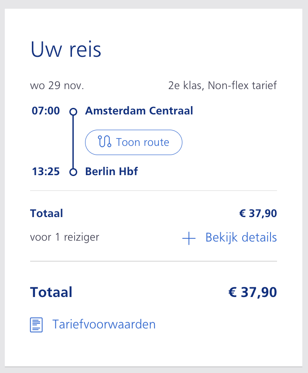The height and width of the screenshot is (373, 308).
Task: Click the large bold Totaal label
Action: [x=51, y=292]
